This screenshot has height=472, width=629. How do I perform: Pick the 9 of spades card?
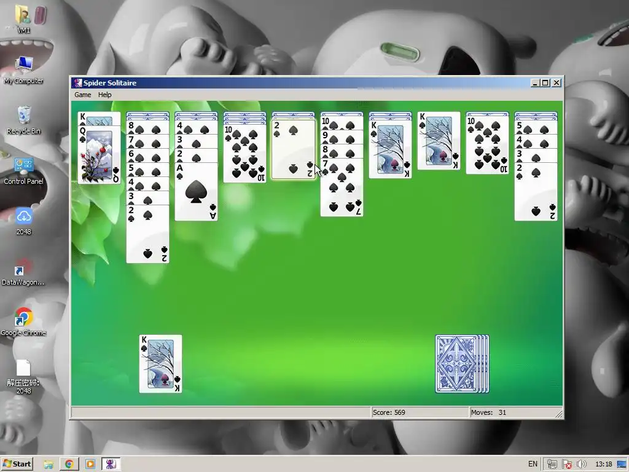tap(342, 137)
